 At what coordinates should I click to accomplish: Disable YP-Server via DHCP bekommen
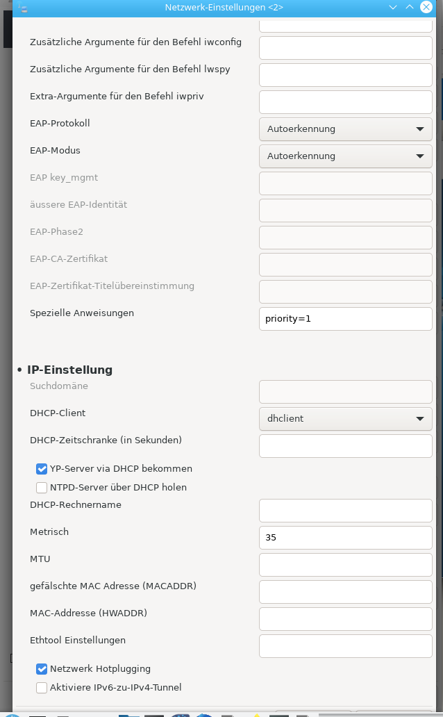42,469
